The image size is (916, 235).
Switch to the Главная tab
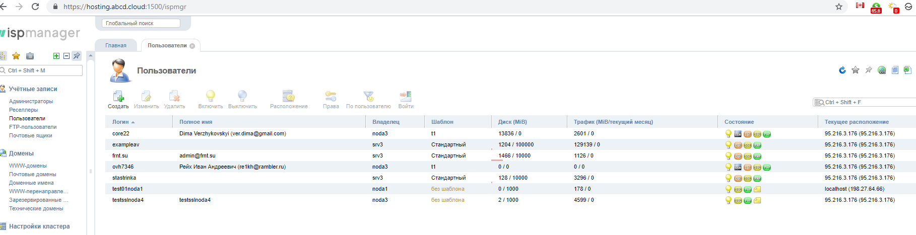116,45
